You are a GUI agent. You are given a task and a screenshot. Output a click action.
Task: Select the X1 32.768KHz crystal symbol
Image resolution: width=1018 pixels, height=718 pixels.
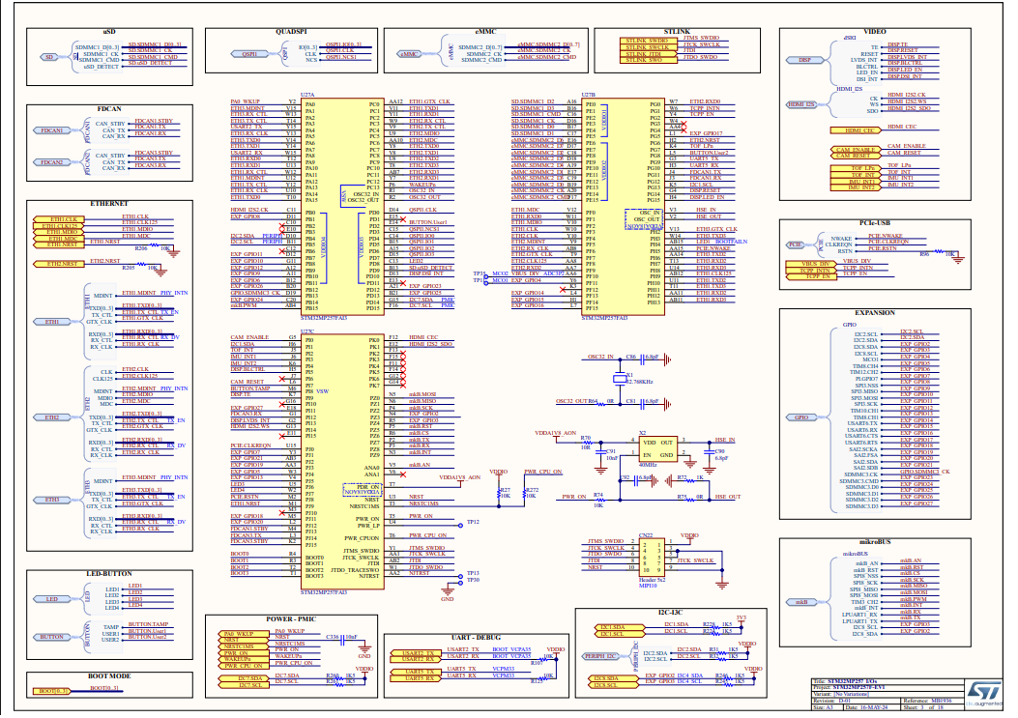coord(620,378)
